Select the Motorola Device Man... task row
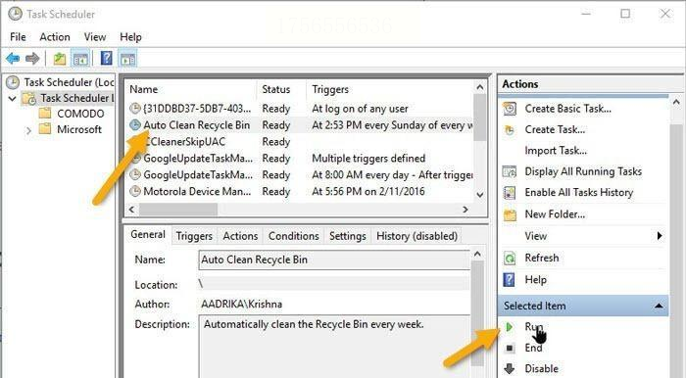Image resolution: width=686 pixels, height=378 pixels. pyautogui.click(x=300, y=191)
